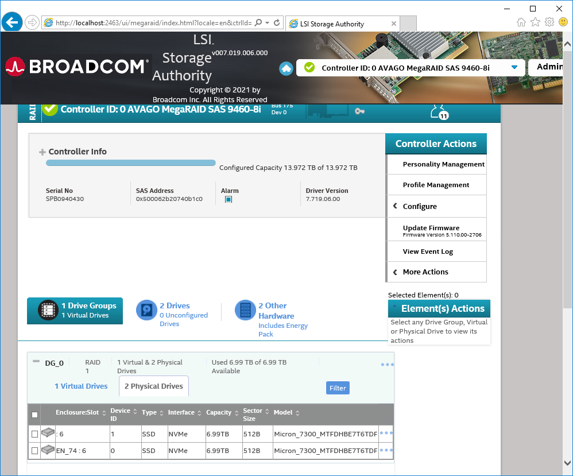The height and width of the screenshot is (476, 573).
Task: Click the 0 Unconfigured Drives link
Action: (184, 319)
